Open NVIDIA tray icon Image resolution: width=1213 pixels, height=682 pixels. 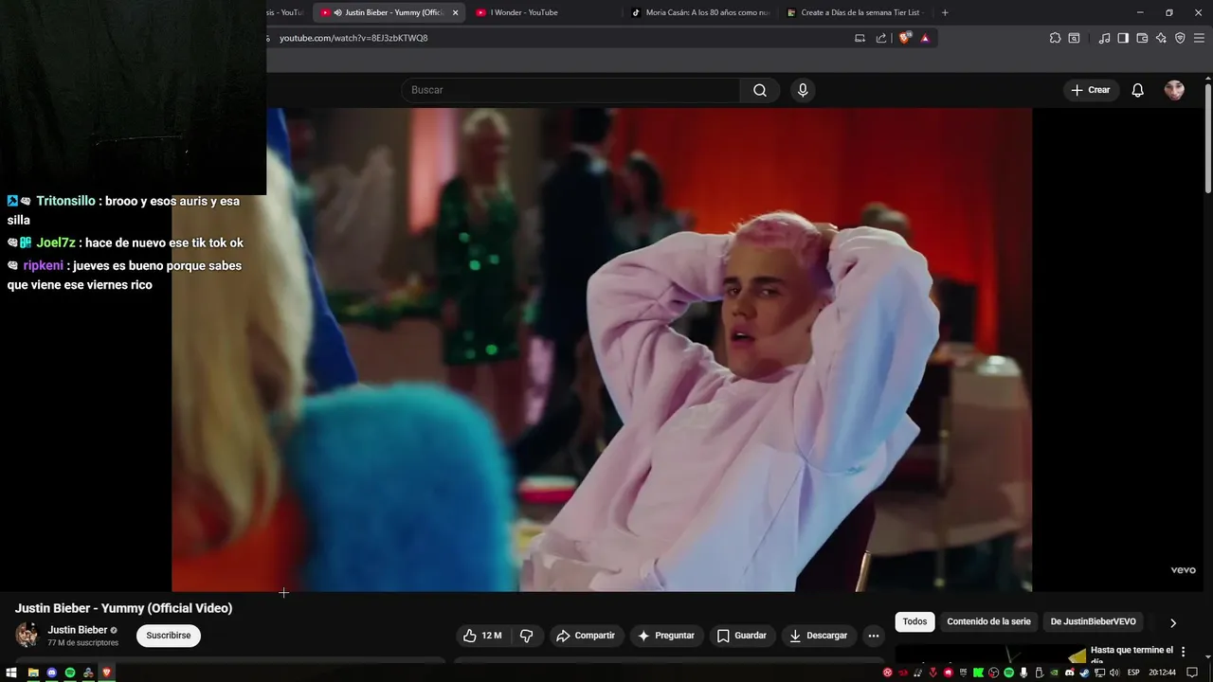coord(1055,673)
